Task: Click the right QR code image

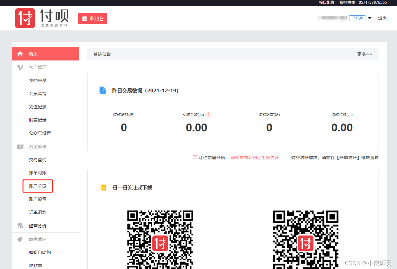Action: [306, 240]
